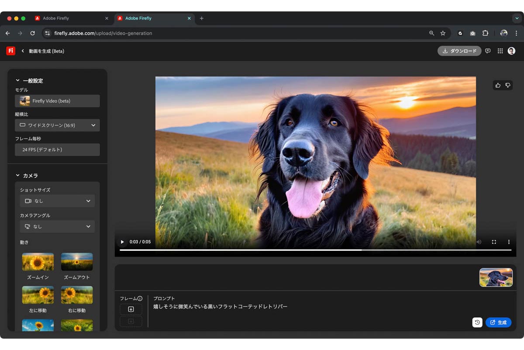Open the Adobe apps grid icon

(500, 51)
